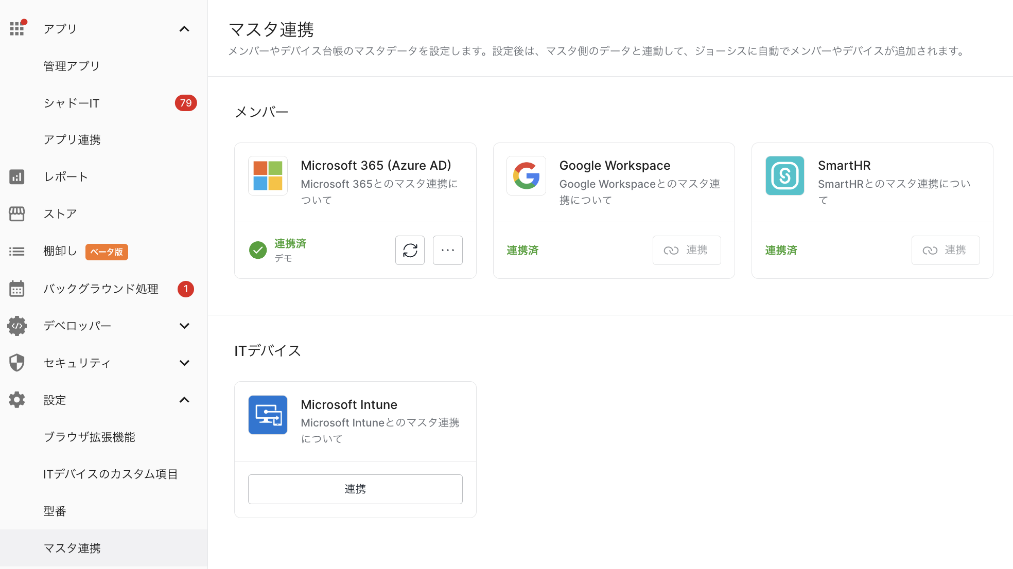Screen dimensions: 1013x569
Task: Open the three-dot menu on Microsoft 365 card
Action: pyautogui.click(x=447, y=251)
